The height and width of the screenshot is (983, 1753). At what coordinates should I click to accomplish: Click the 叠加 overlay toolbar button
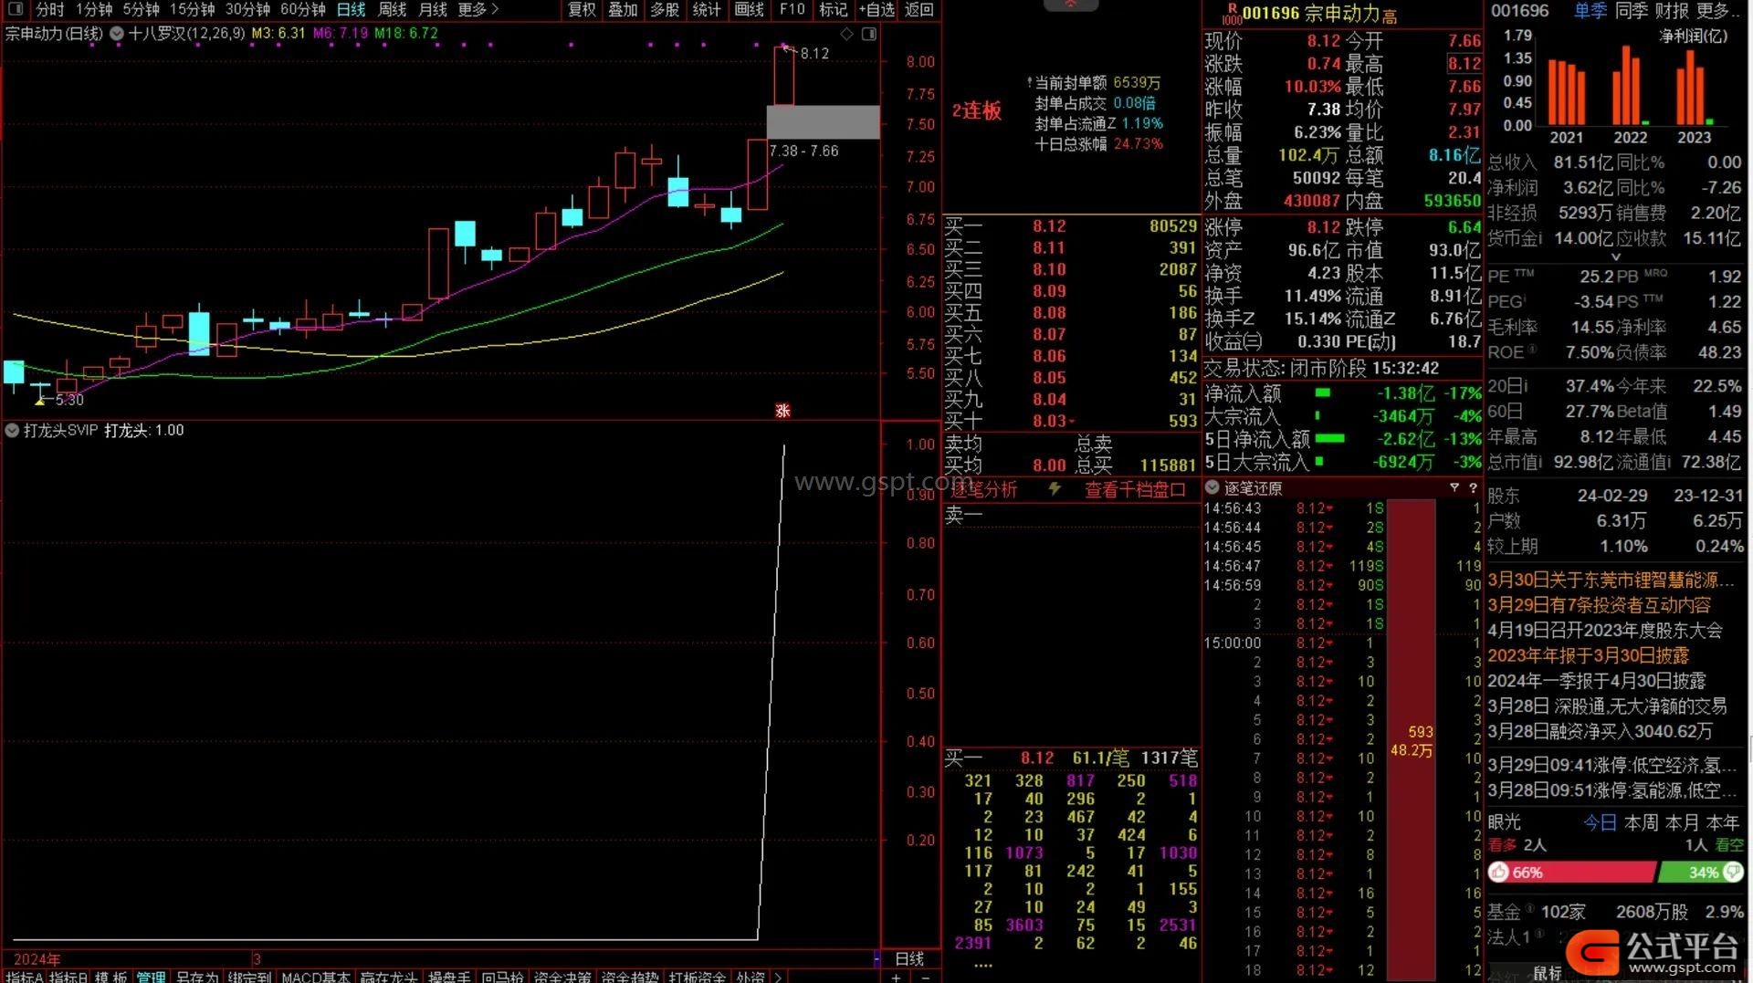(x=624, y=9)
